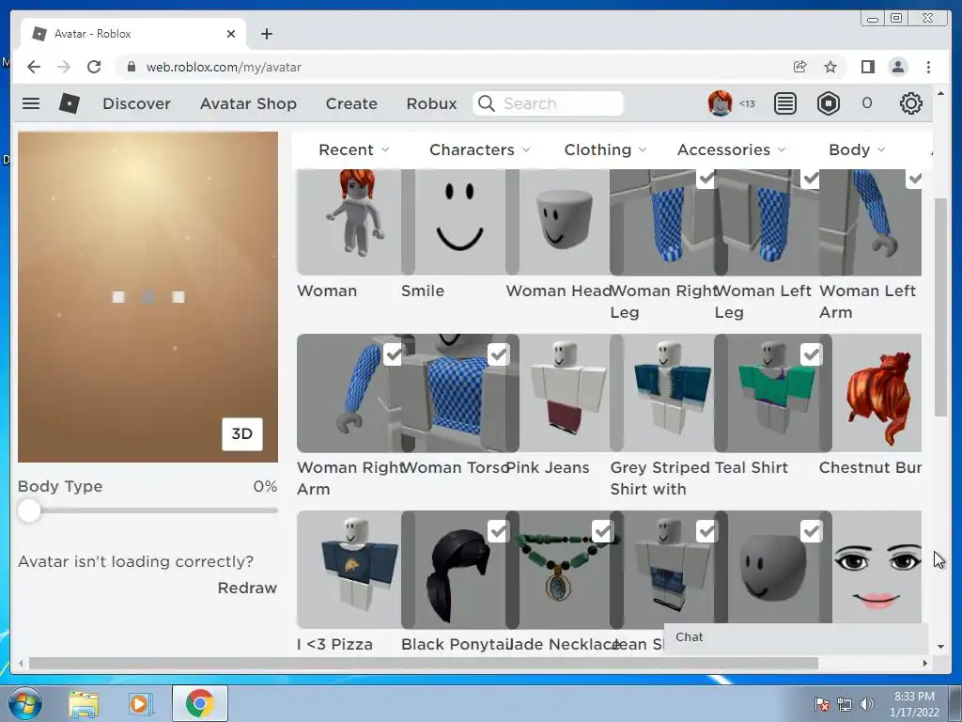Uncheck the Woman Left Arm item
962x722 pixels.
click(x=915, y=179)
